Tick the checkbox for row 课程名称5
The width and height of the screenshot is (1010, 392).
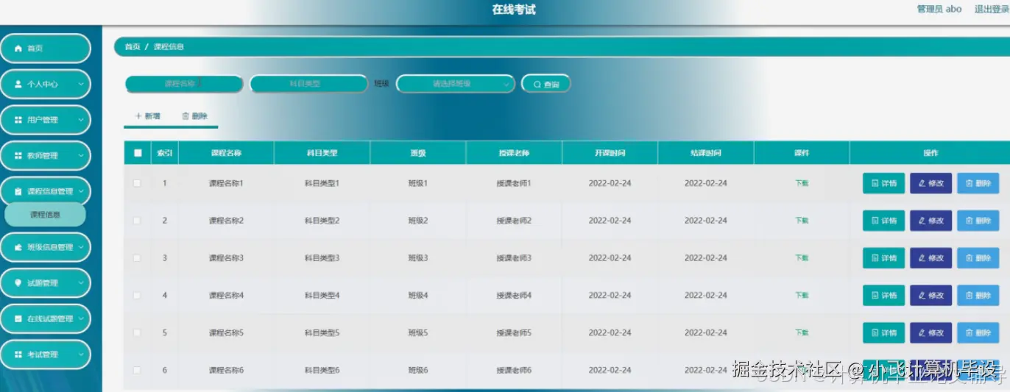137,333
